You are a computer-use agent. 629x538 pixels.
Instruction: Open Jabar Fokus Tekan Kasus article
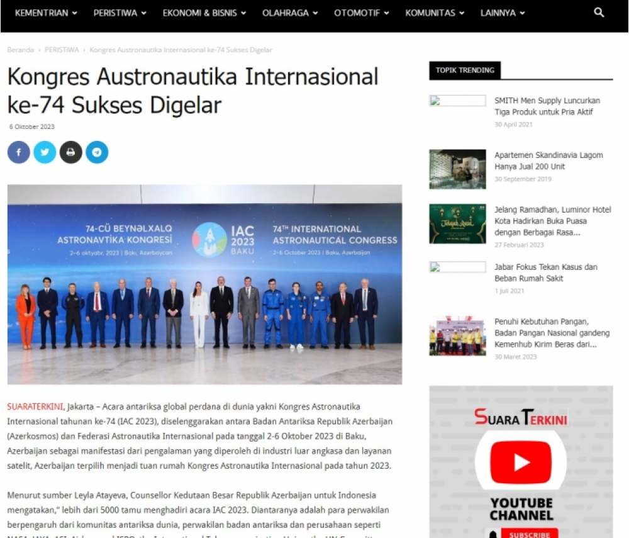[x=545, y=272]
